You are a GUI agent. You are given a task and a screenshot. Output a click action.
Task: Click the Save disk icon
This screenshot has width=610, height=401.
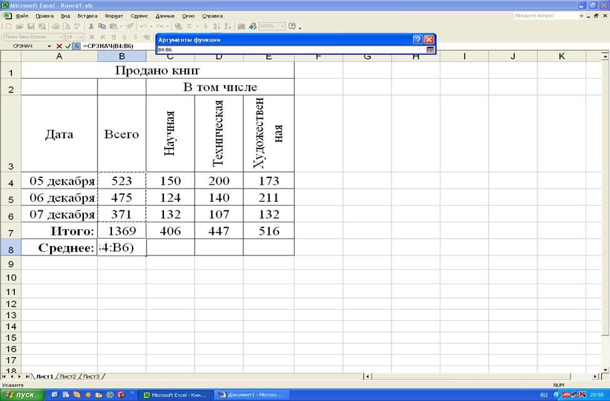point(31,26)
